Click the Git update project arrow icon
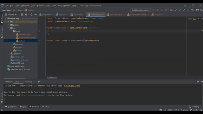This screenshot has height=114, width=203. point(176,10)
